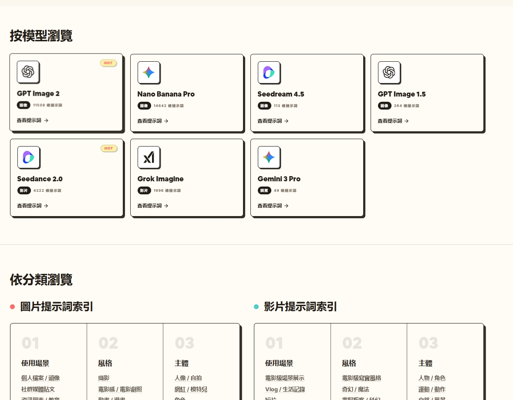
Task: Click the Seedream 4.5 card title
Action: point(281,94)
